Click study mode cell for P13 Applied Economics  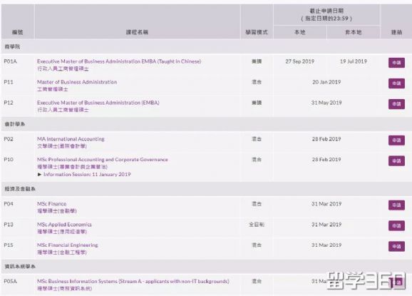click(257, 225)
